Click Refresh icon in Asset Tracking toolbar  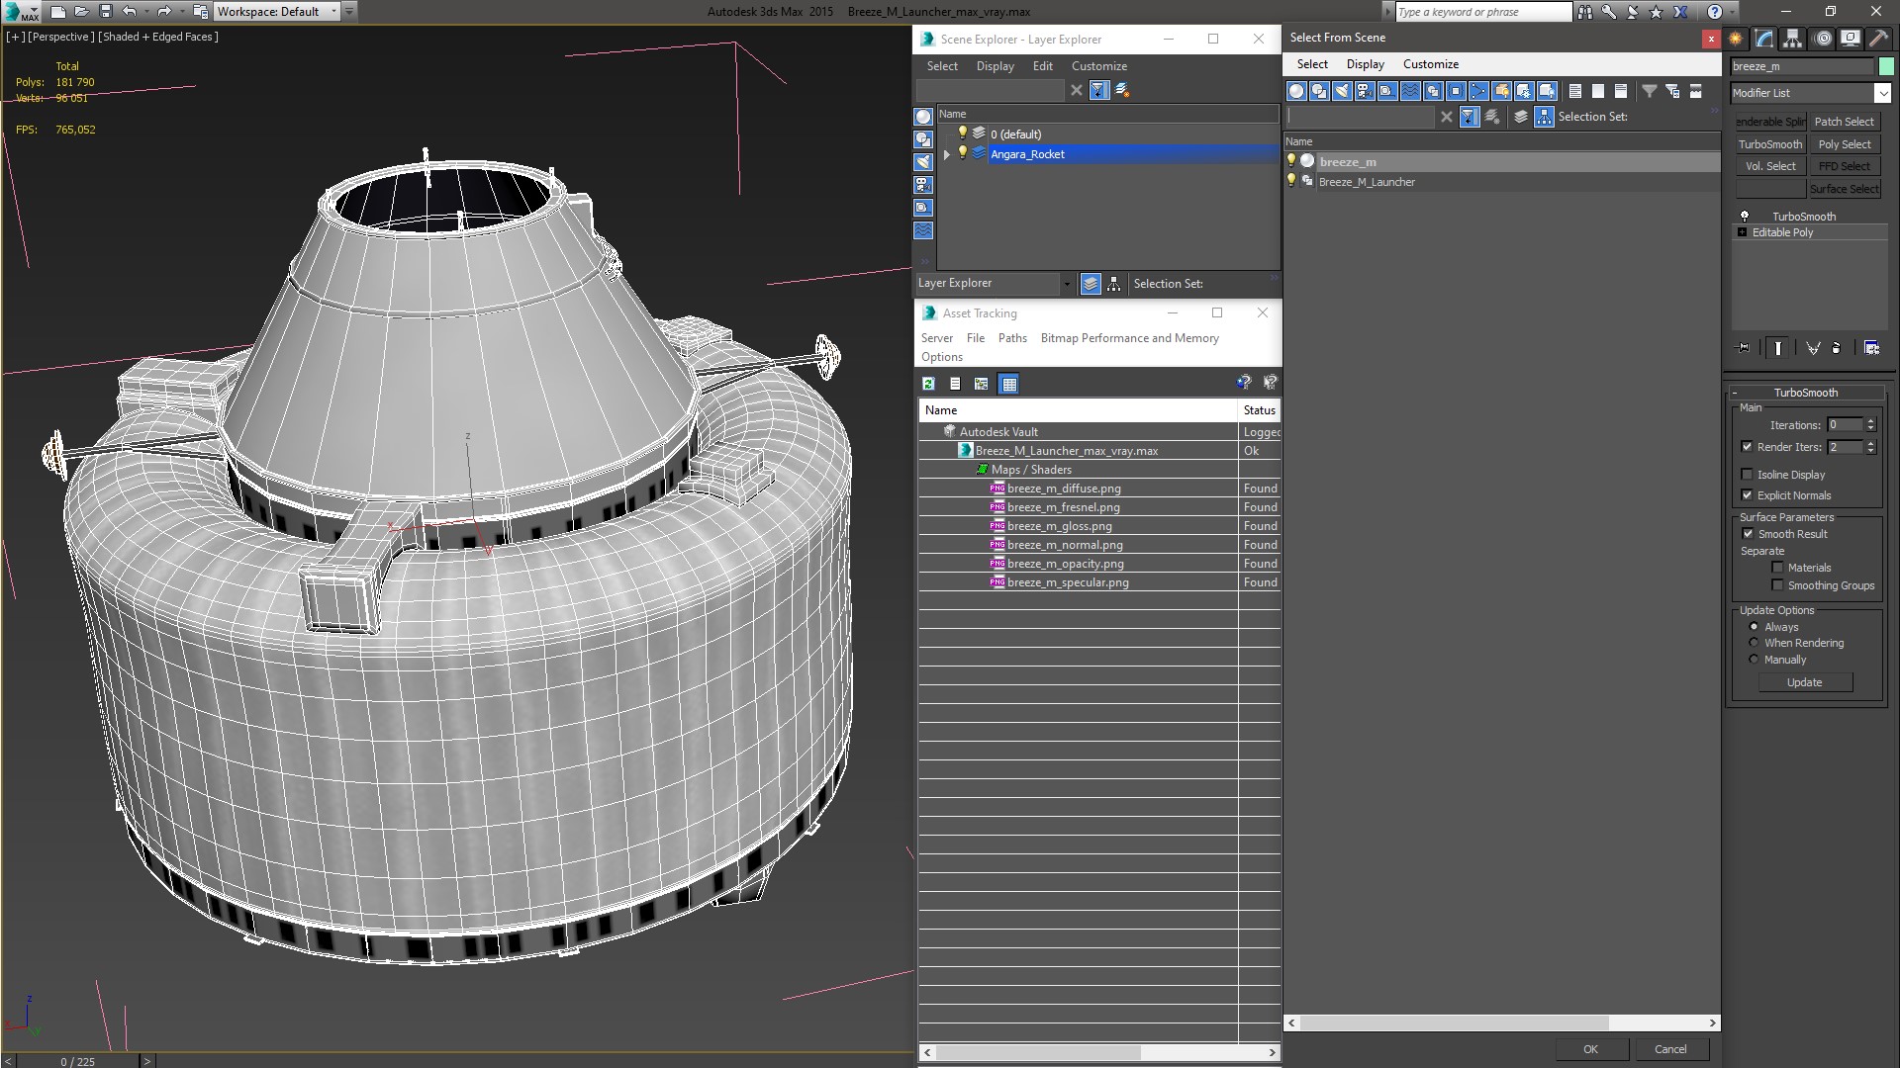(x=928, y=384)
